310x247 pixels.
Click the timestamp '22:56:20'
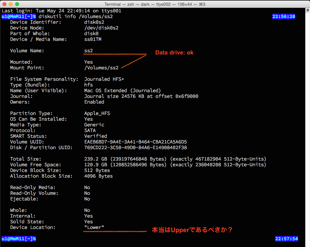coord(284,16)
